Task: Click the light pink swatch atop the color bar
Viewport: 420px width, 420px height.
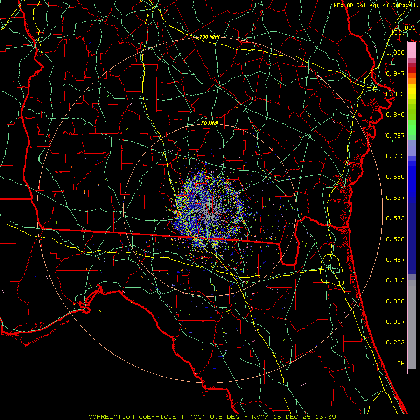Action: 412,50
